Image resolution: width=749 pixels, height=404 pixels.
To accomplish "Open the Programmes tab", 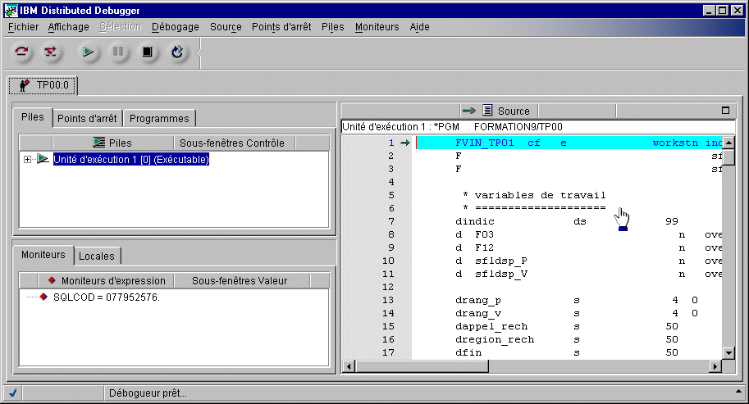I will [159, 118].
